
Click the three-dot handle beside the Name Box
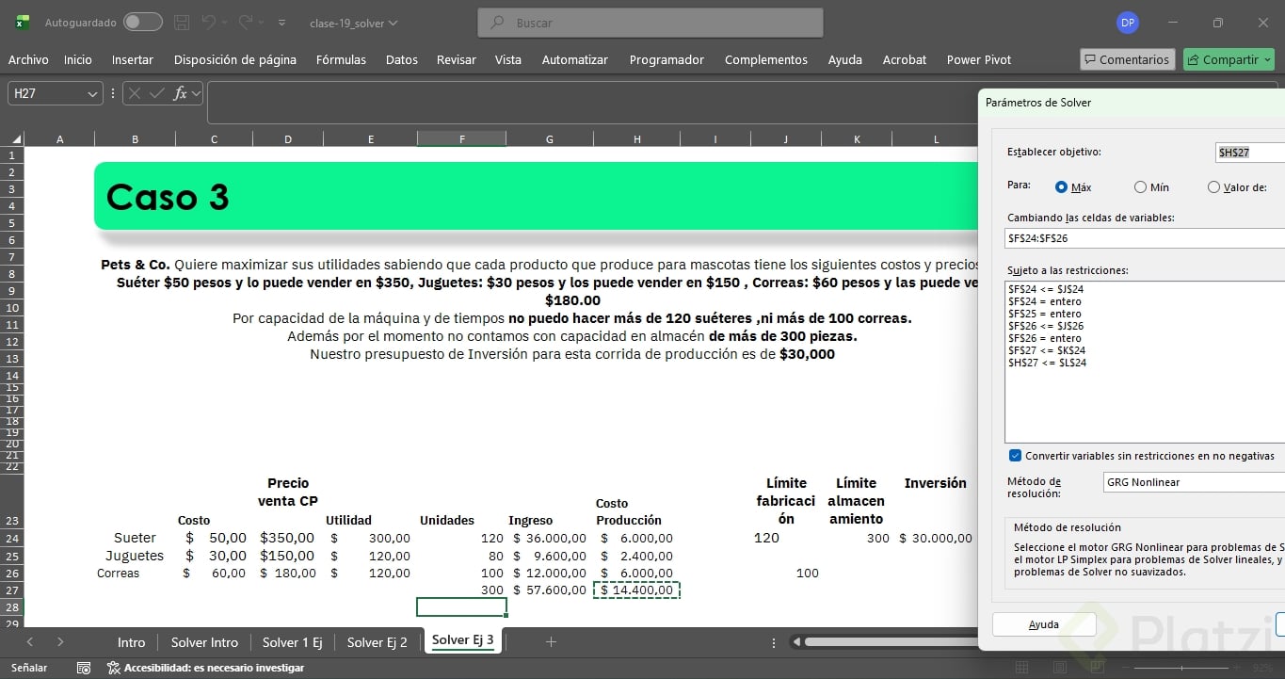[x=113, y=93]
